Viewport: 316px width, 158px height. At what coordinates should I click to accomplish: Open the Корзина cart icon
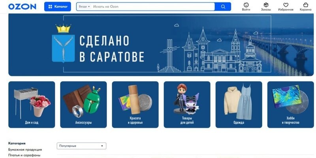pos(305,7)
